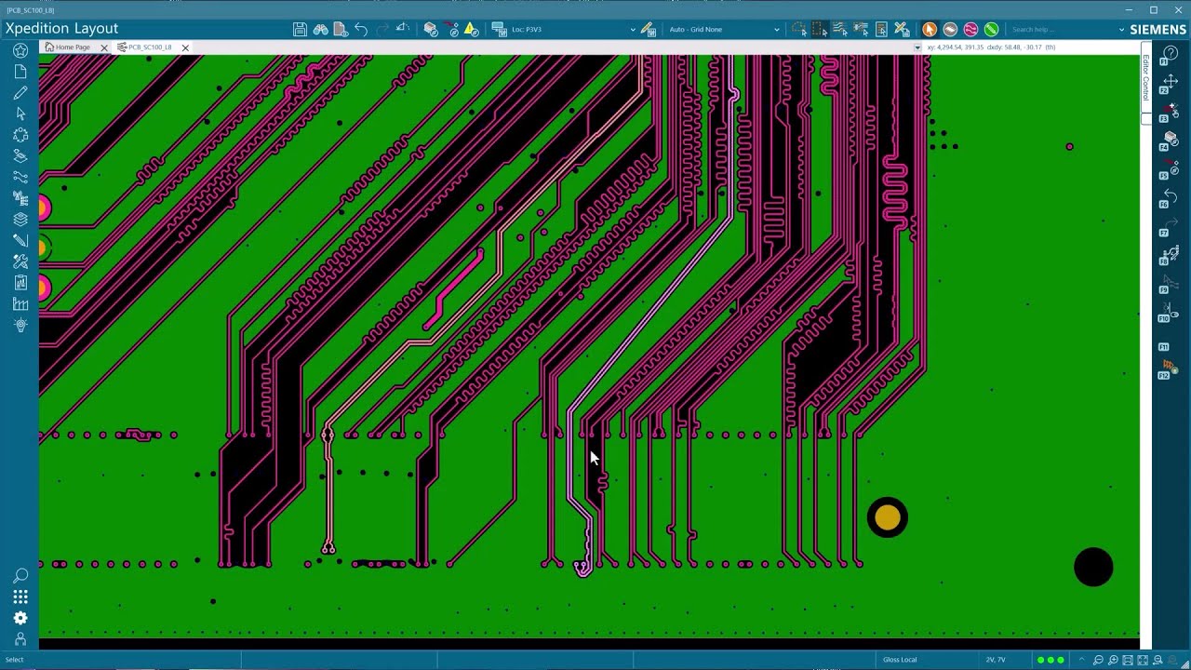Click the F4 action key icon

point(1171,141)
